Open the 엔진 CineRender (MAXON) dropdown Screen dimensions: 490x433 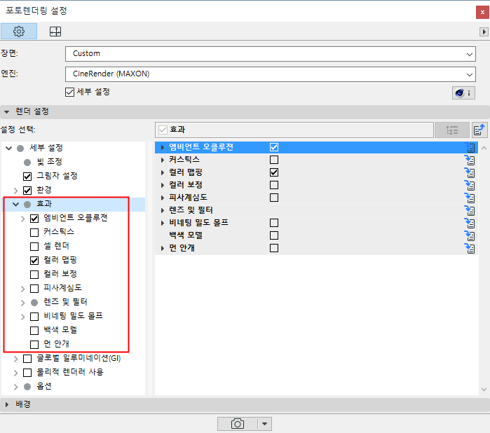pyautogui.click(x=271, y=74)
